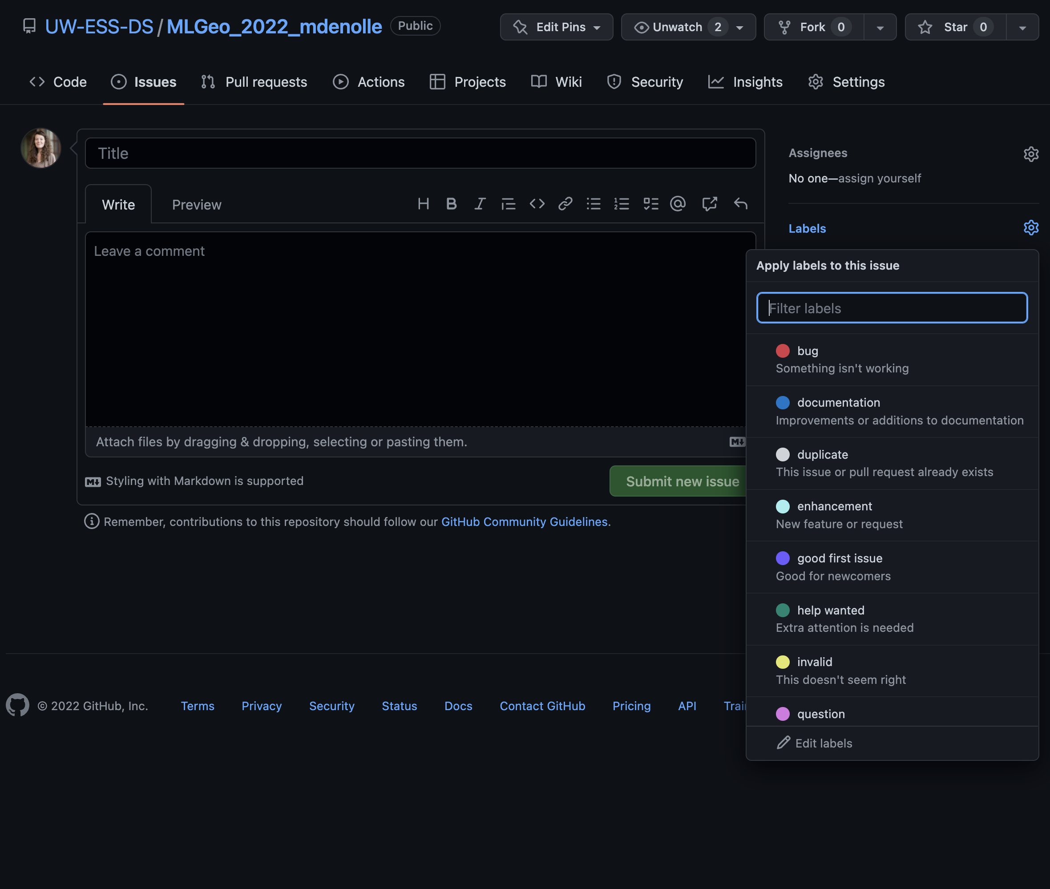Insert a heading with the H icon
This screenshot has width=1050, height=889.
coord(423,204)
